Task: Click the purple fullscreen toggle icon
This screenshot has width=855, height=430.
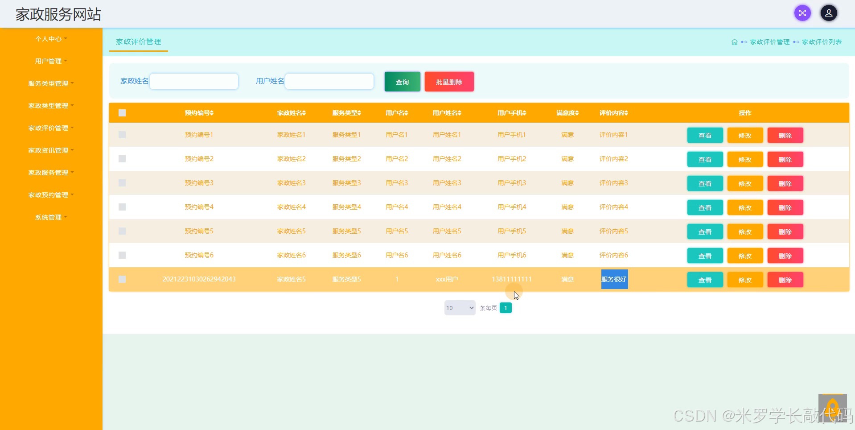Action: [x=802, y=13]
